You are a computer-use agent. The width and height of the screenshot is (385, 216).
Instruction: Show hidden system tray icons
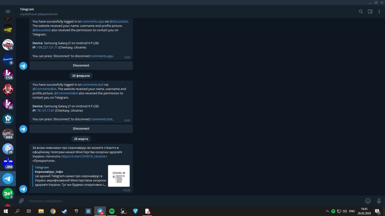click(x=328, y=211)
